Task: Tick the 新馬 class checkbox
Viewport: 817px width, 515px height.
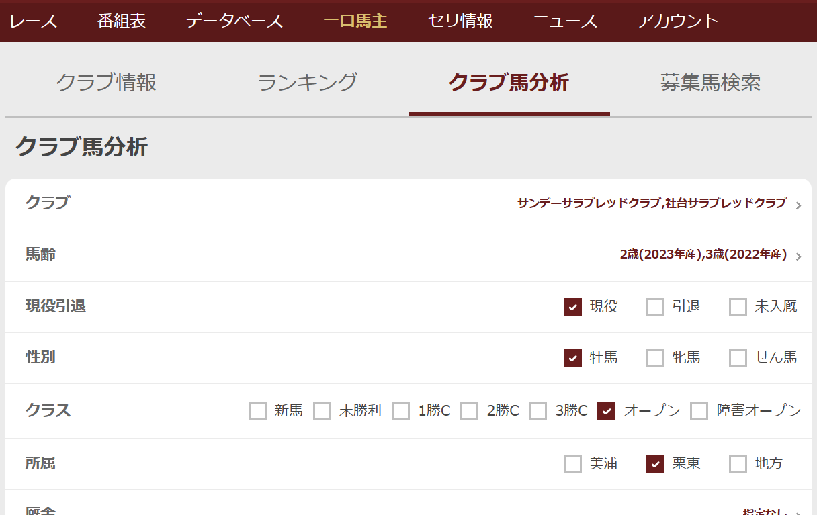Action: (257, 411)
